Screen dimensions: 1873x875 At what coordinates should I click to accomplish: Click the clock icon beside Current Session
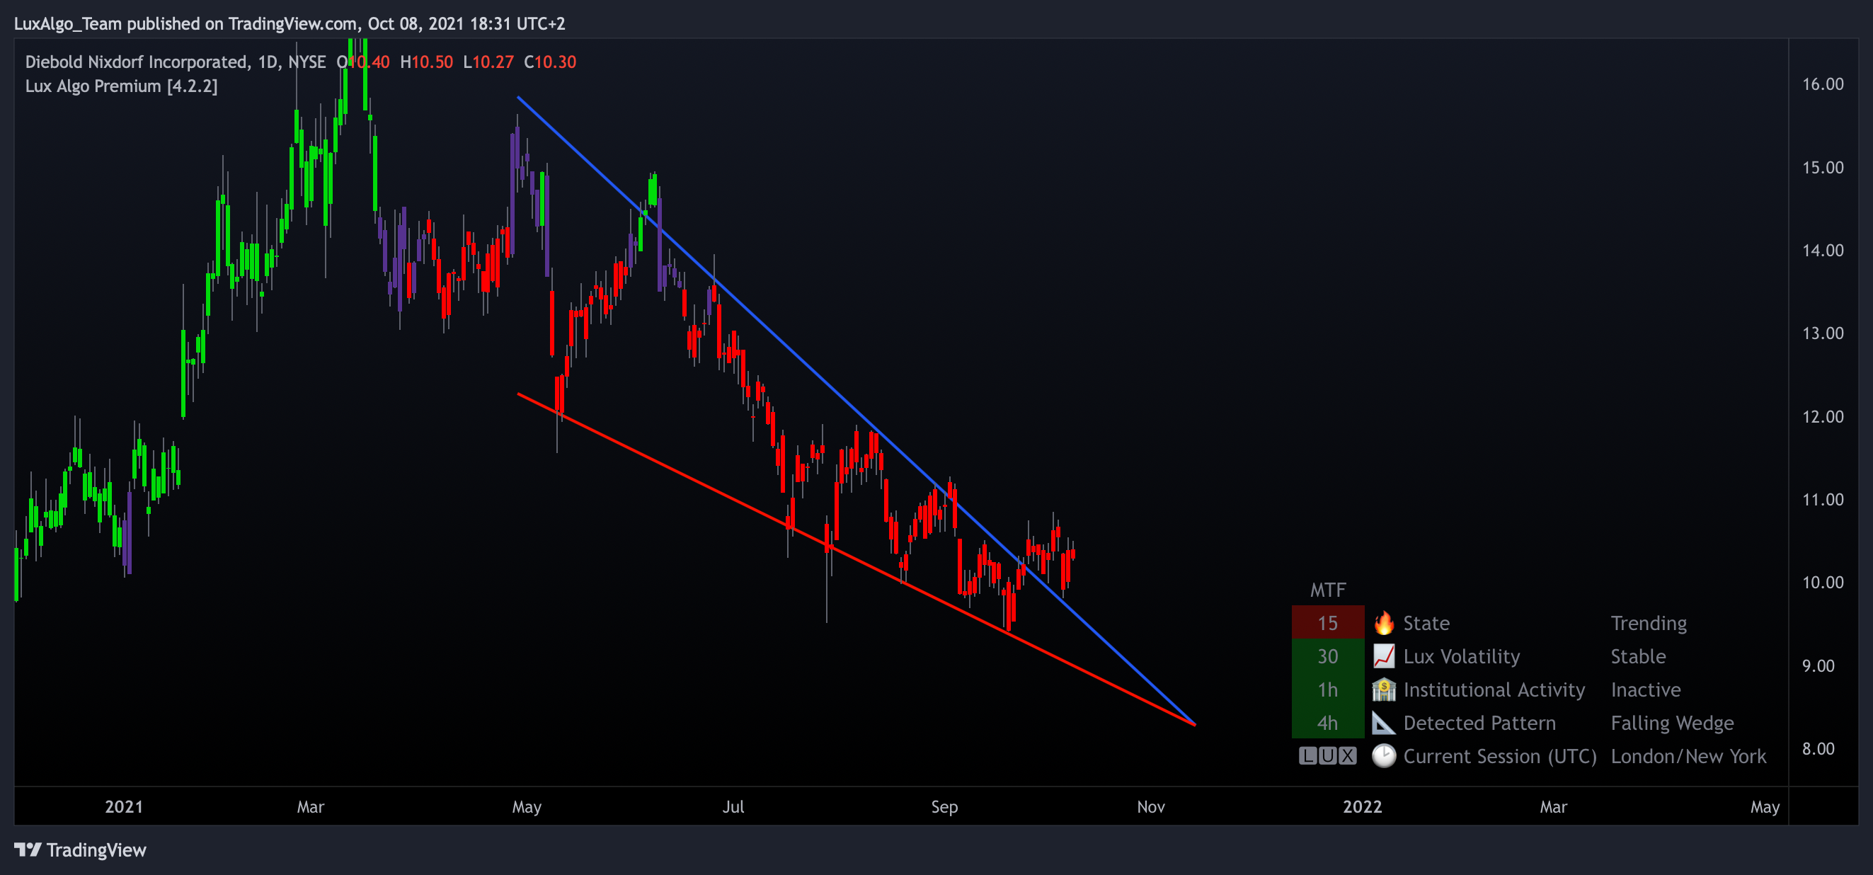click(1383, 757)
